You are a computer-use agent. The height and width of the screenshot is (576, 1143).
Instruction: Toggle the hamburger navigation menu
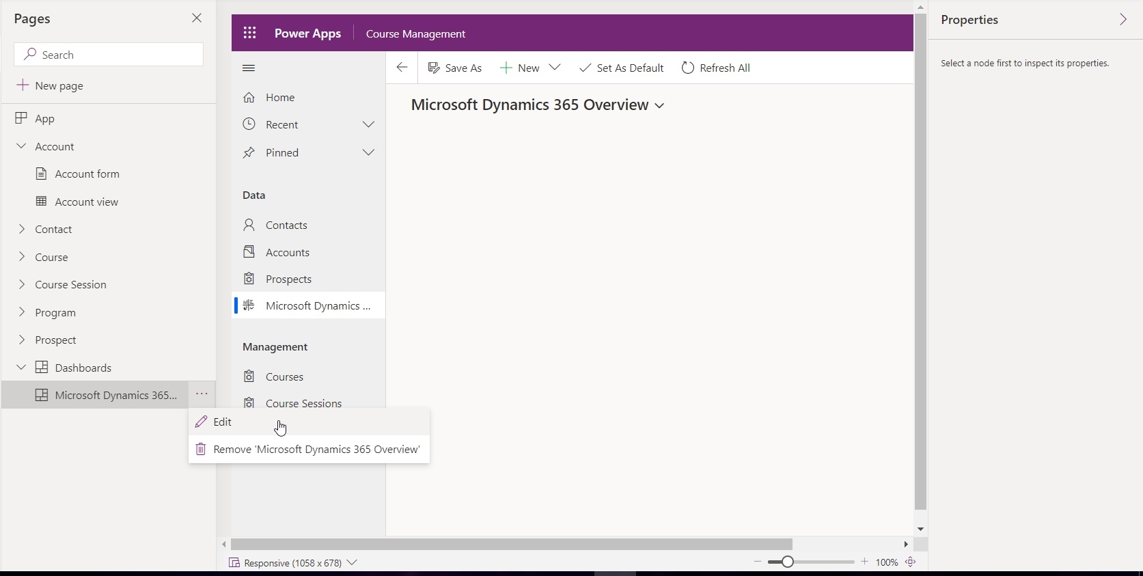click(249, 68)
